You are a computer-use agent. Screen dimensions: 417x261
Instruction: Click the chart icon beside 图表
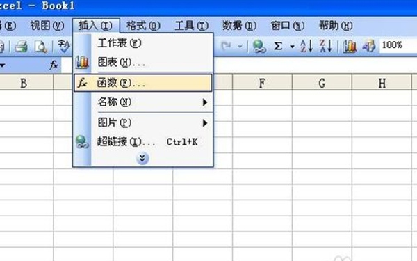coord(82,63)
